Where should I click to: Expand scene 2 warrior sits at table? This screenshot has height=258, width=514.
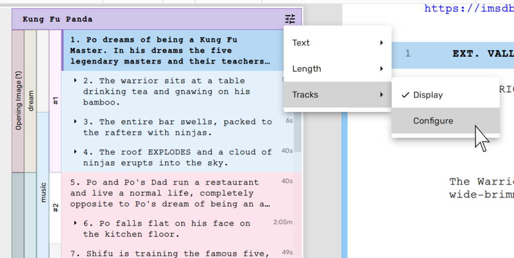[x=75, y=81]
